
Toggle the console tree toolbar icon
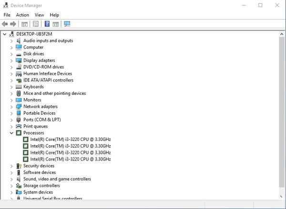click(24, 24)
